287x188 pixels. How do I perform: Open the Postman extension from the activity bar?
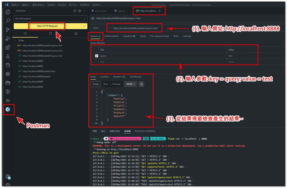[x=8, y=109]
